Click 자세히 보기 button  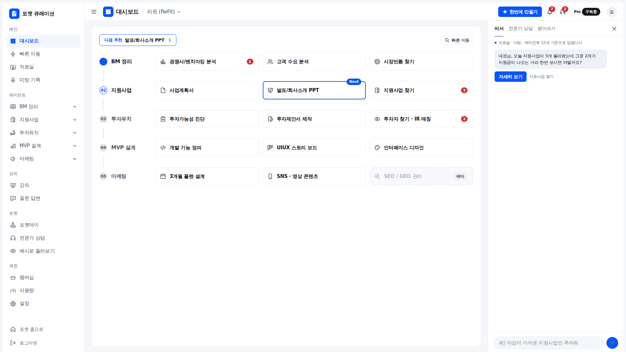(x=510, y=77)
